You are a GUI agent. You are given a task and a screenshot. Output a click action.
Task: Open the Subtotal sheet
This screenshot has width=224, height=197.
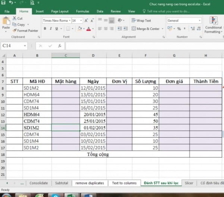pos(62,183)
